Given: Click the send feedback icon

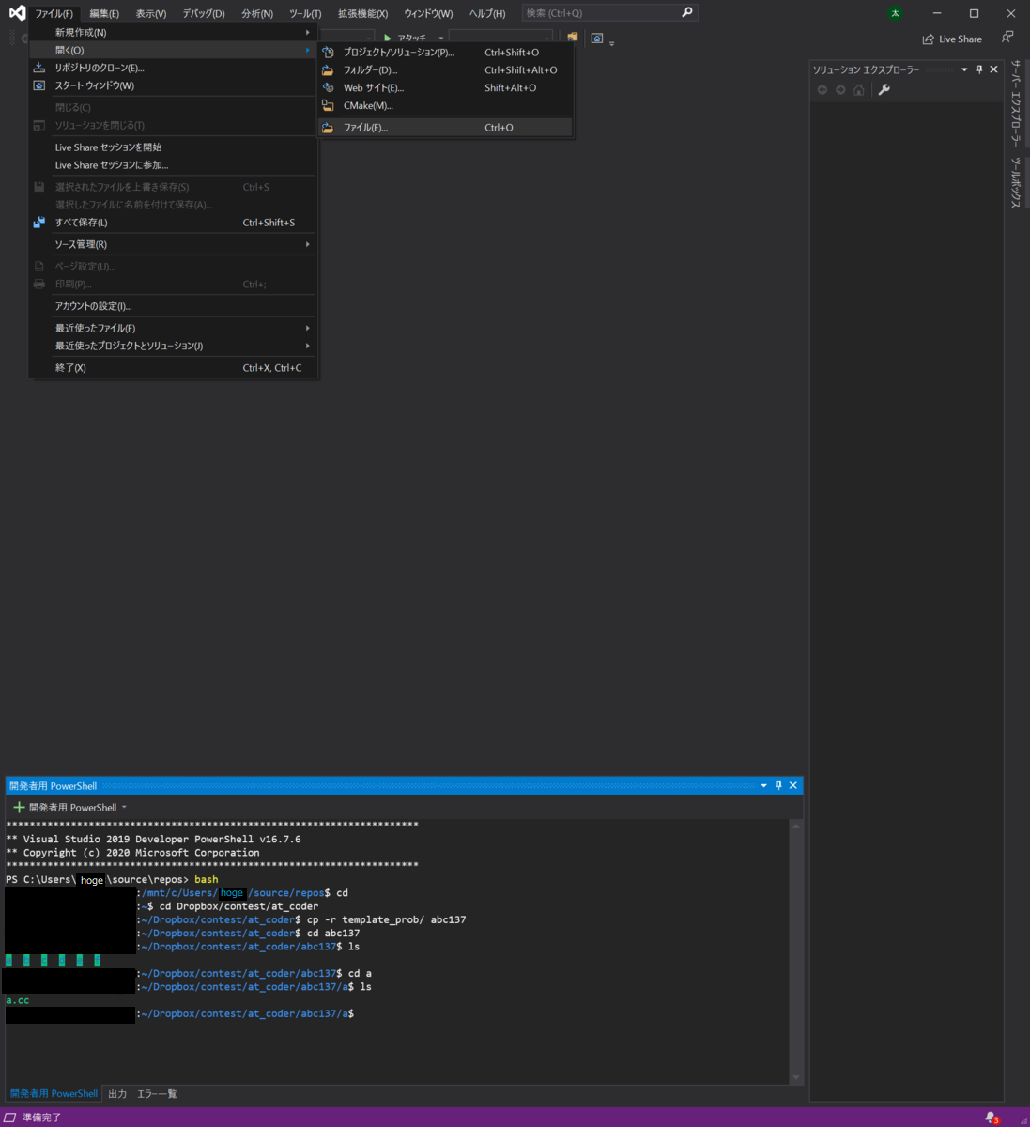Looking at the screenshot, I should coord(1007,38).
